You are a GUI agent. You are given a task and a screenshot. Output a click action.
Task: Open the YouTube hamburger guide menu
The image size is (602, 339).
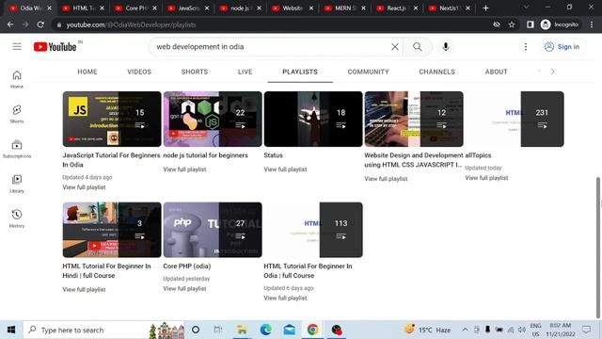[x=17, y=46]
